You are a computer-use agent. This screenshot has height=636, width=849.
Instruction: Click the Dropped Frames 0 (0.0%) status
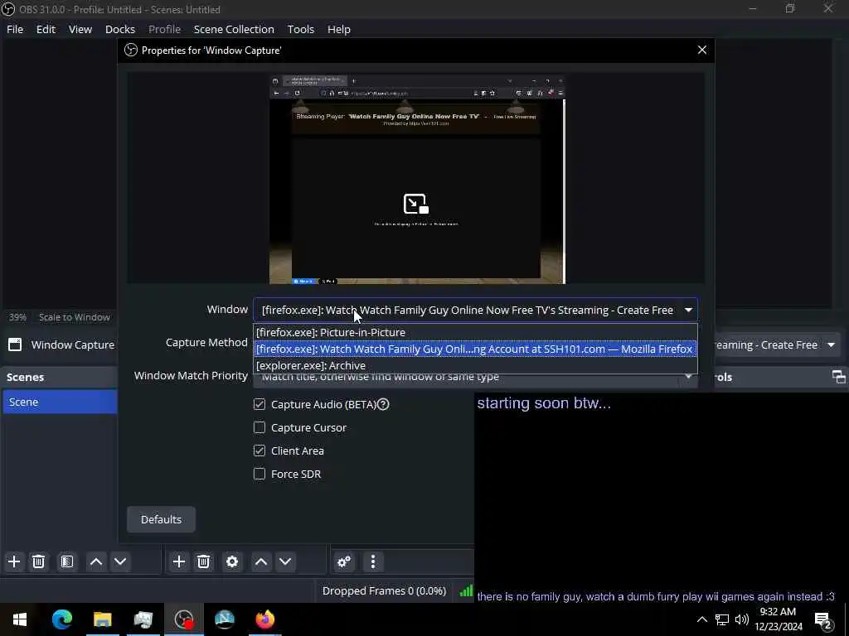(x=384, y=590)
